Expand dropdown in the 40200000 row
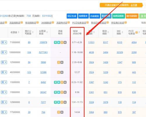Screen dimensions: 146x117 click(4, 72)
